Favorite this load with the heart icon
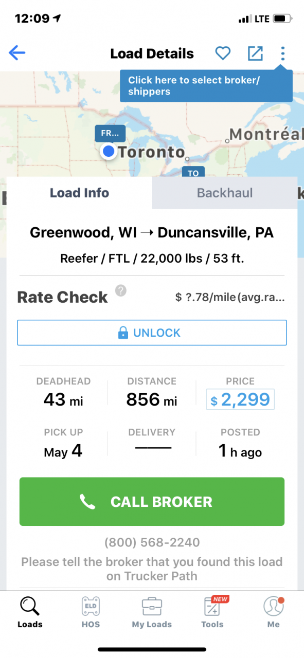 (222, 52)
